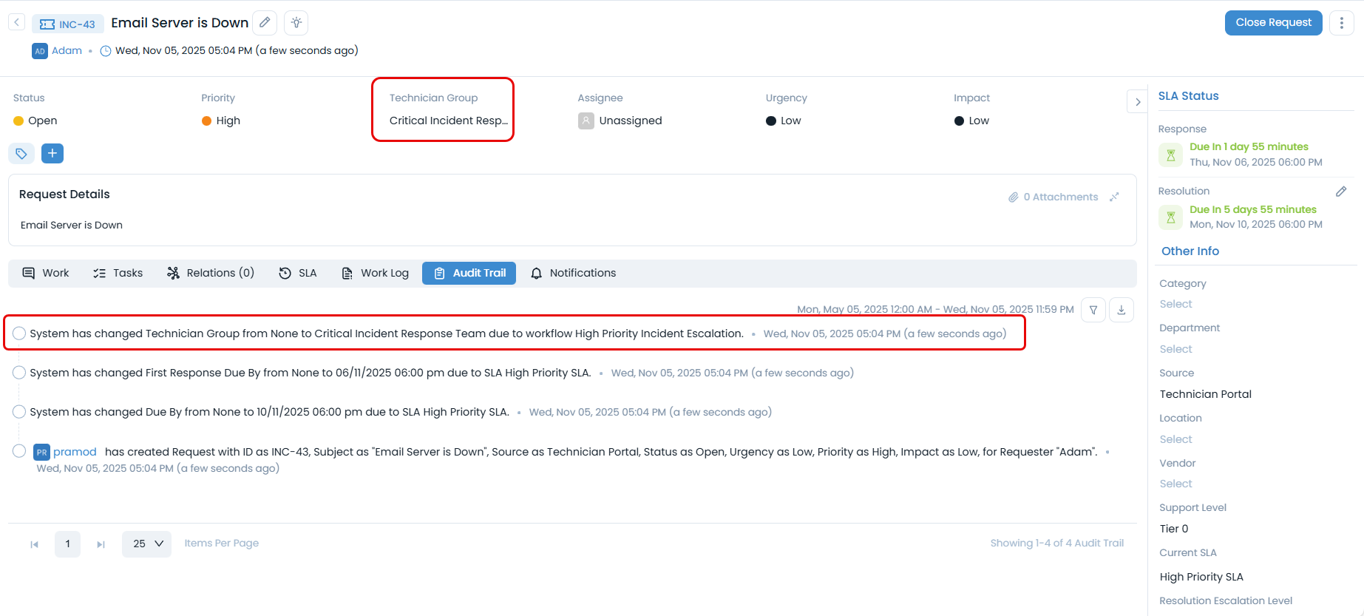This screenshot has height=616, width=1364.
Task: Click the SLA Status heading
Action: (1188, 96)
